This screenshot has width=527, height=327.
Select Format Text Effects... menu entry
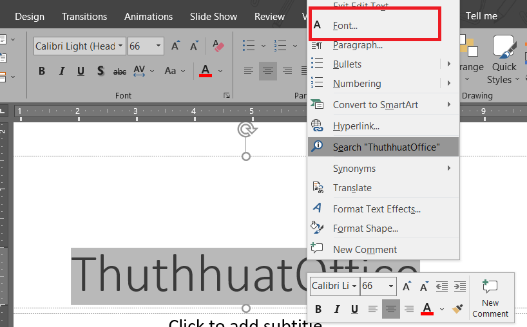coord(383,209)
